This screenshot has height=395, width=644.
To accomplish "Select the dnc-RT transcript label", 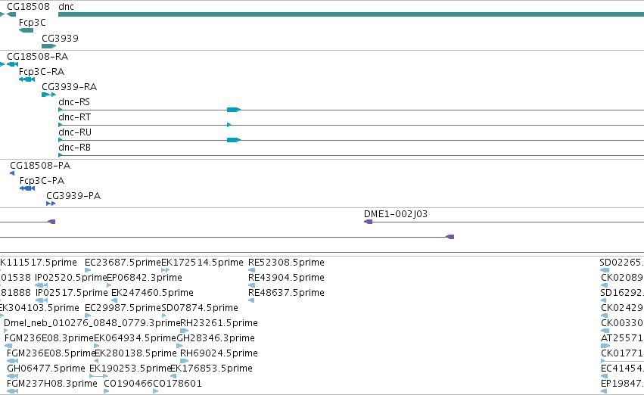I will point(74,117).
